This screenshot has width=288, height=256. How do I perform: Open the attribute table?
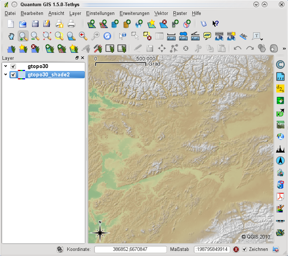[159, 36]
